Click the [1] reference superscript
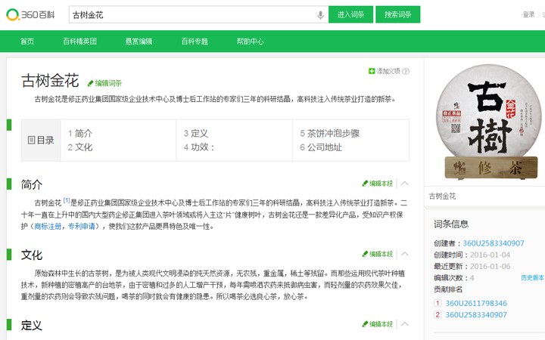Screen dimensions: 545x340 pos(67,200)
